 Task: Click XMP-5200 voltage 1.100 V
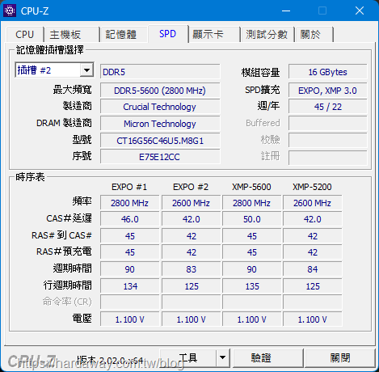(313, 319)
